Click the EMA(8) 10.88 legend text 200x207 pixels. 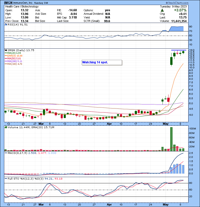click(15, 56)
